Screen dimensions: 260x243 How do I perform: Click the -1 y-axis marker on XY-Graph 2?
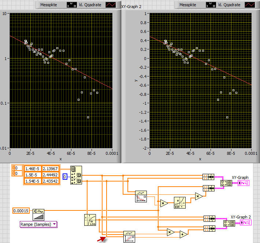point(144,103)
